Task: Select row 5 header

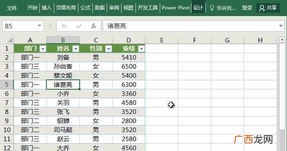Action: coord(7,85)
